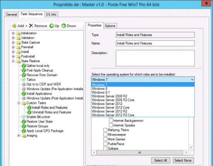Click the Add star icon
The width and height of the screenshot is (213, 166).
[x=14, y=26]
